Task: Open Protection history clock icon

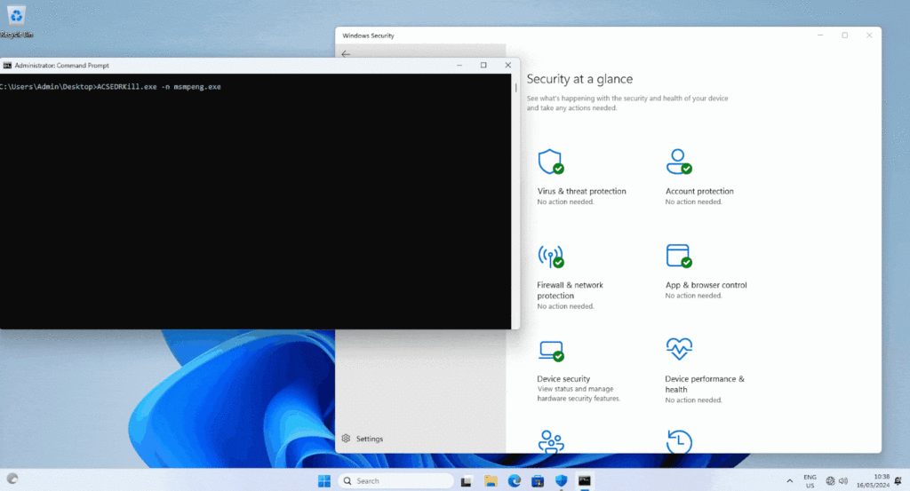Action: (x=678, y=441)
